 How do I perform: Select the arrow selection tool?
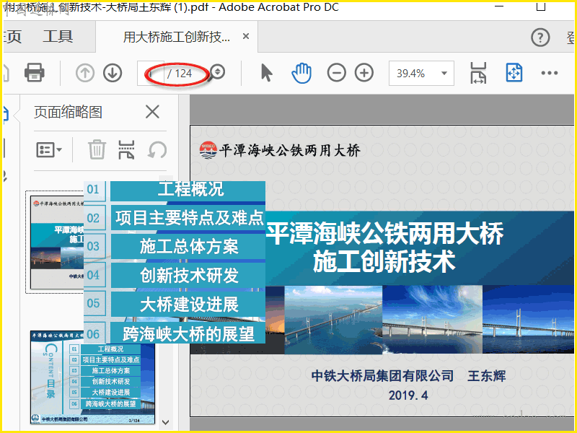[x=266, y=72]
